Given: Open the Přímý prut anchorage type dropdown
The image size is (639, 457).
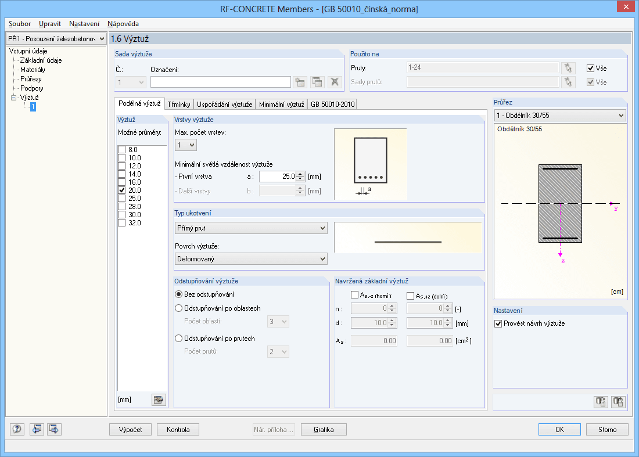Looking at the screenshot, I should click(x=251, y=228).
